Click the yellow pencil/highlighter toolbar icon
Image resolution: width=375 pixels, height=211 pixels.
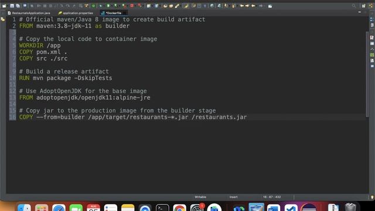tap(177, 6)
